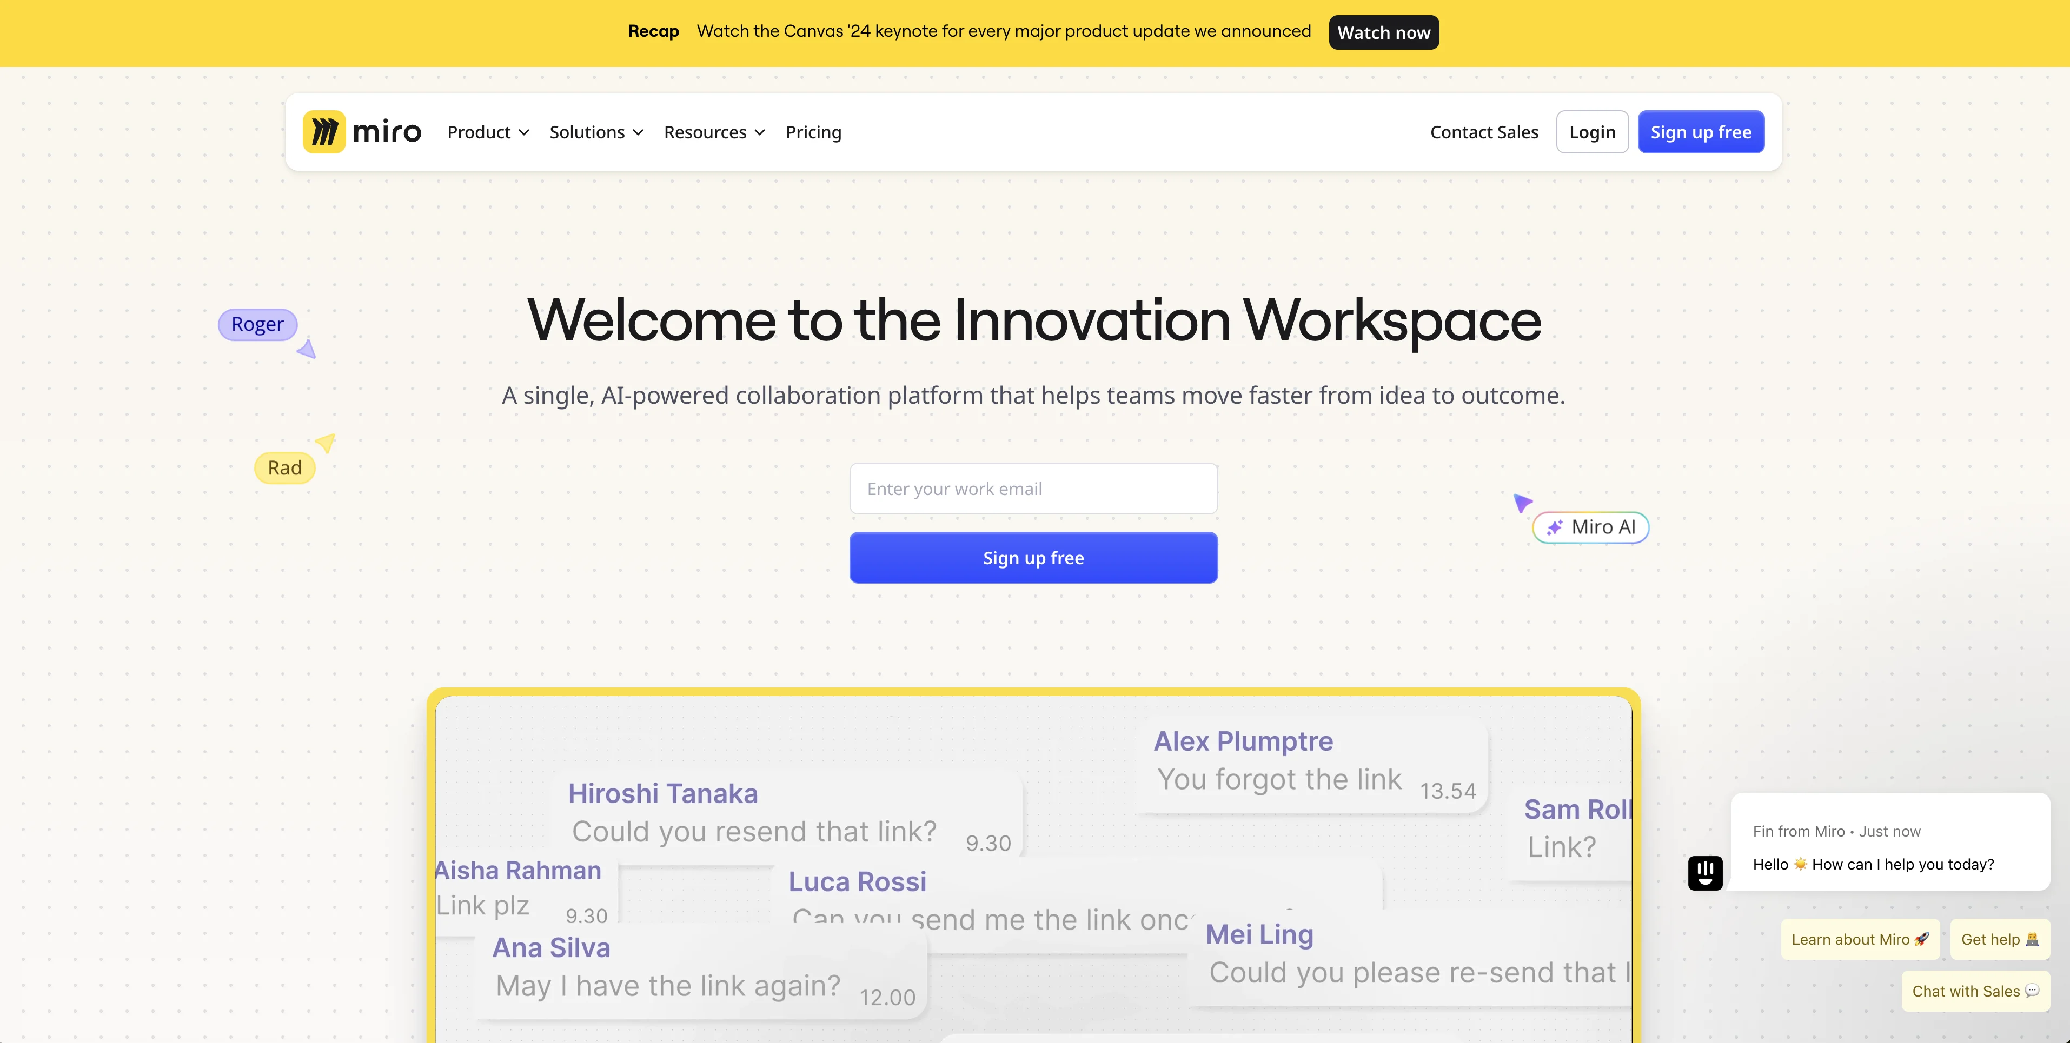This screenshot has height=1043, width=2070.
Task: Open Contact Sales in navigation
Action: pyautogui.click(x=1483, y=132)
